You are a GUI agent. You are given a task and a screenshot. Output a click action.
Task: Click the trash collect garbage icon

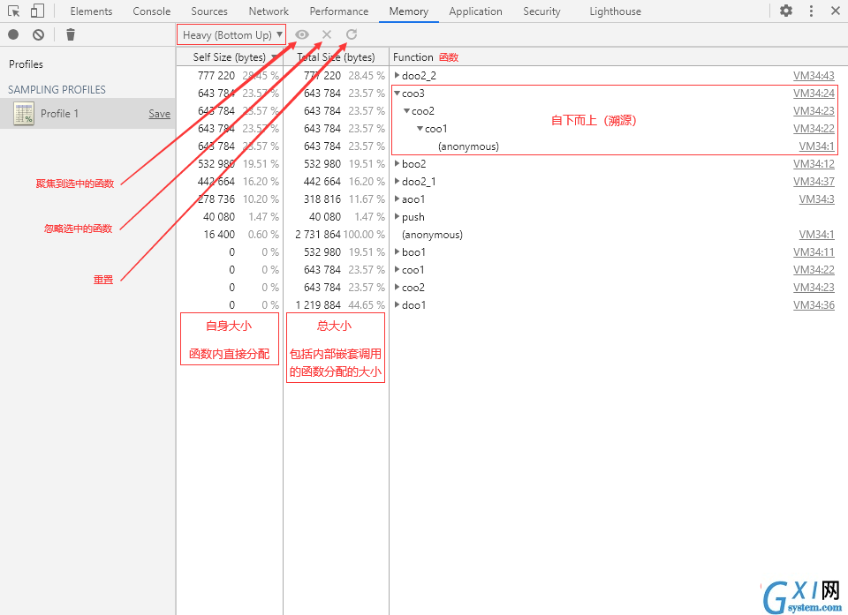click(71, 34)
